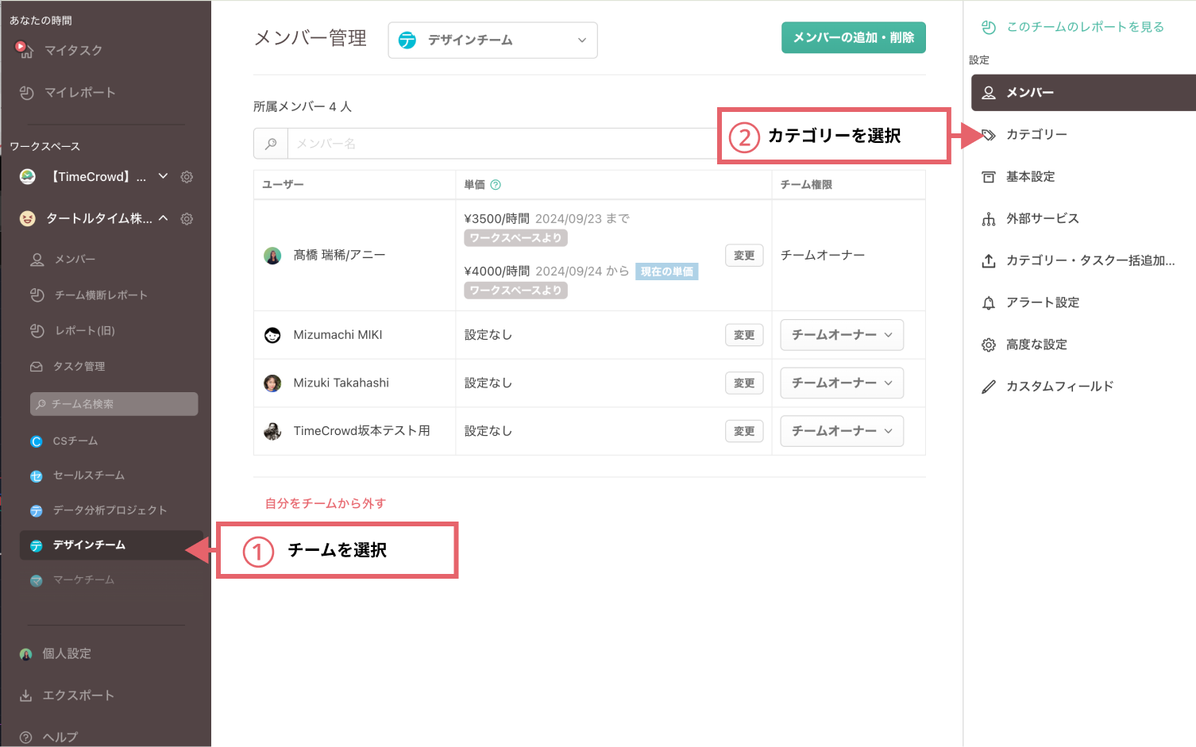Expand the TimeCrowd workspace chevron
Viewport: 1196px width, 747px height.
click(163, 176)
